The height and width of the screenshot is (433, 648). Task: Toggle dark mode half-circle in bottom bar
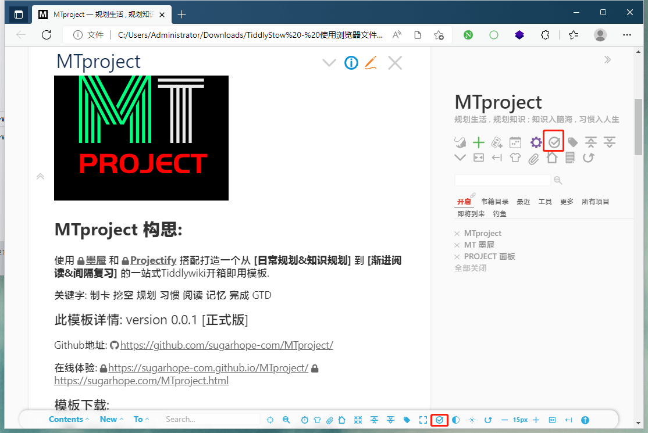point(456,420)
